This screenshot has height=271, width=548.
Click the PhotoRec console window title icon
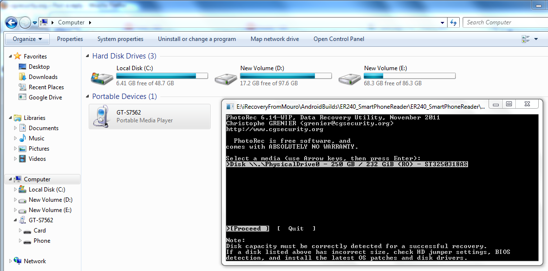tap(230, 107)
